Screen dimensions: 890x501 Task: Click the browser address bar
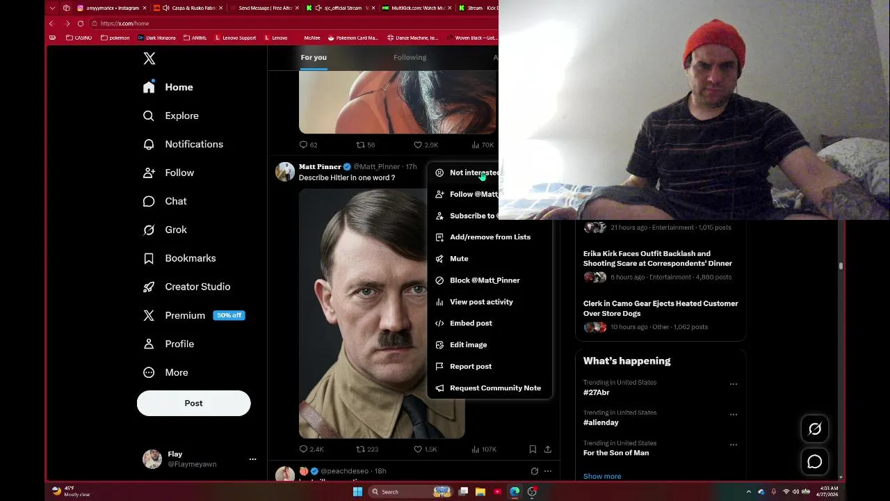pyautogui.click(x=292, y=24)
